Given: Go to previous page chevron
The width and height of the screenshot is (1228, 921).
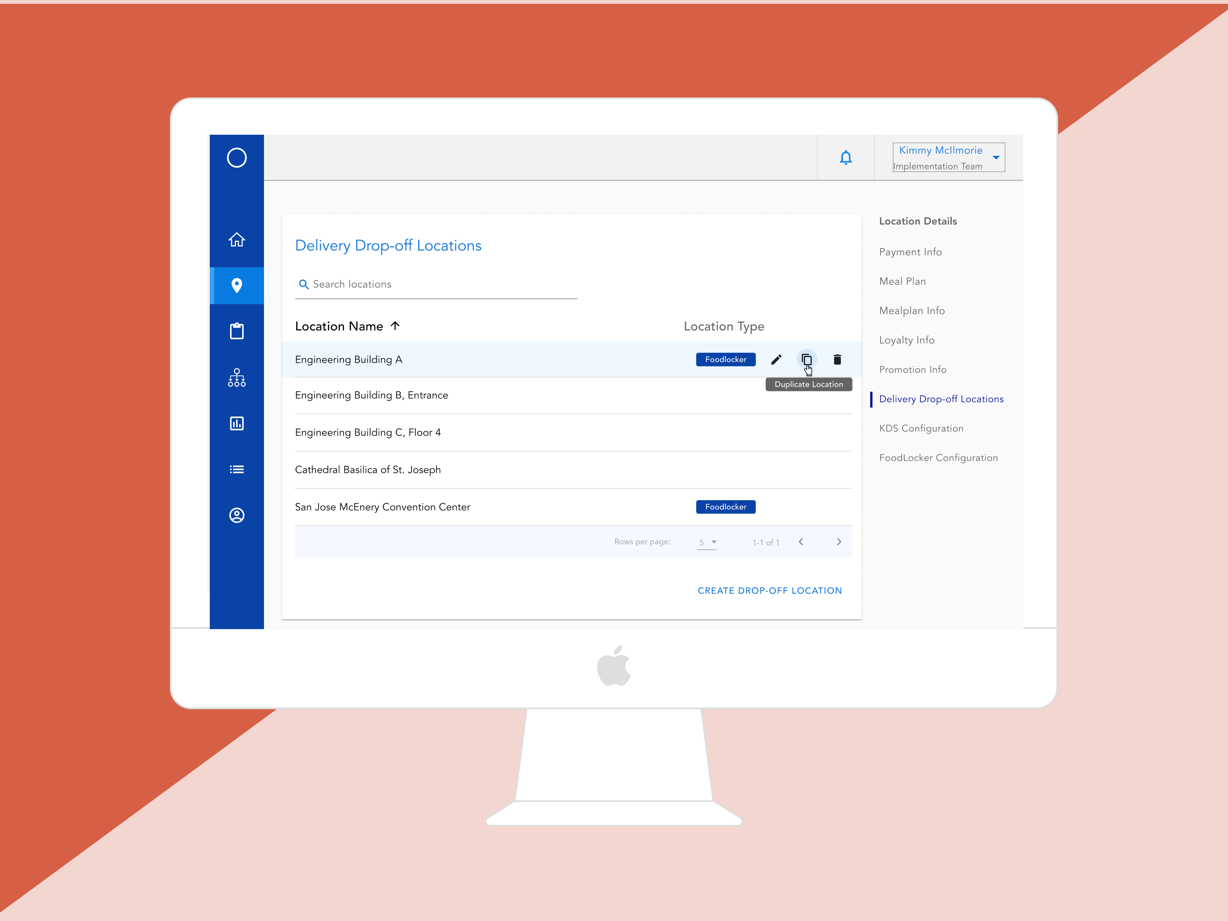Looking at the screenshot, I should click(x=800, y=542).
